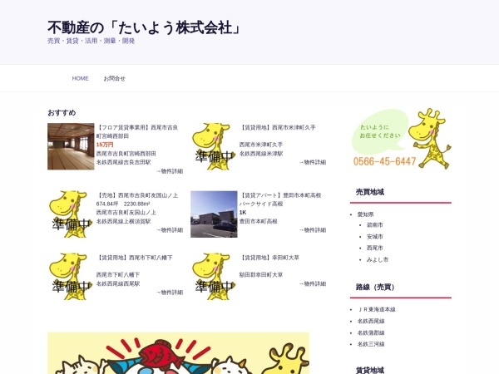Open 賃貸用地 西尾市米津町久手 listing title
Image resolution: width=499 pixels, height=374 pixels.
pos(277,127)
